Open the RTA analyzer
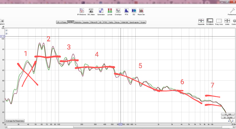Viewport: 236px width, 129px height. tap(126, 12)
